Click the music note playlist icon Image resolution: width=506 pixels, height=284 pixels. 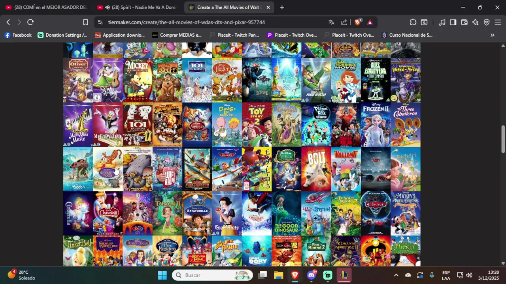442,22
